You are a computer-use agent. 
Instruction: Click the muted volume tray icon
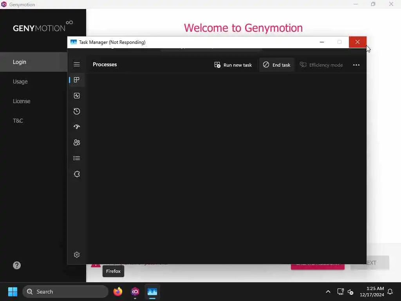point(350,292)
